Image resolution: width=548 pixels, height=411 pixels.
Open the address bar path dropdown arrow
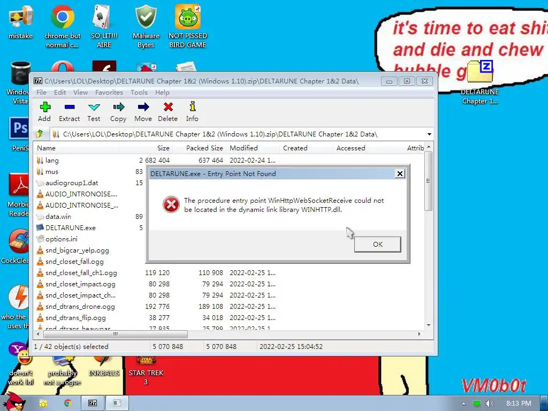click(x=429, y=134)
